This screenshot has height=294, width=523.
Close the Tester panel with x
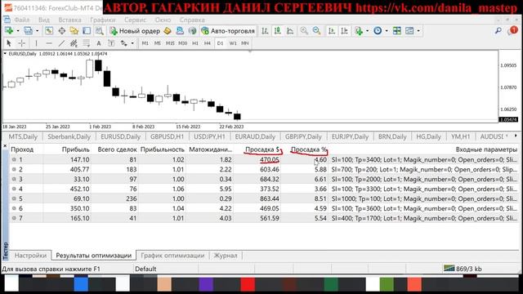click(5, 146)
